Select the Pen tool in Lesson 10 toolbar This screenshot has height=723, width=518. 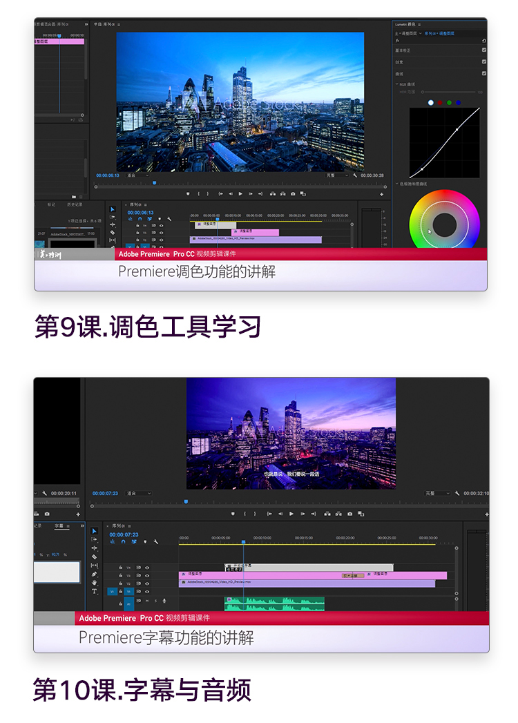[x=94, y=574]
